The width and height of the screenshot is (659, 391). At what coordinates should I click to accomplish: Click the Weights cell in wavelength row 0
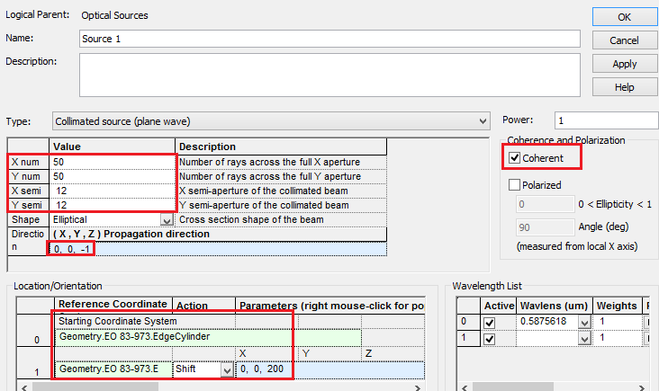tap(618, 322)
